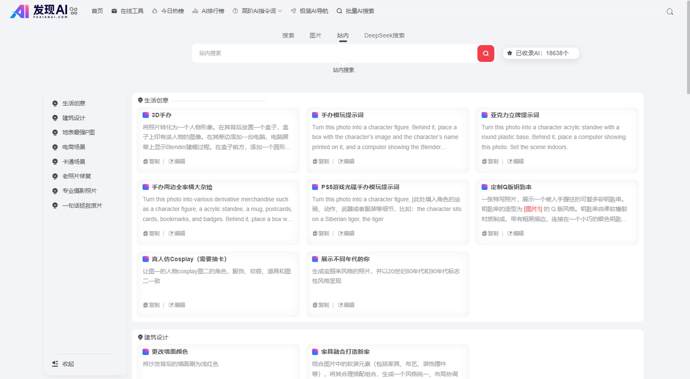Screen dimensions: 690x379
Task: Open the 3D手办 prompt card title
Action: coord(161,115)
